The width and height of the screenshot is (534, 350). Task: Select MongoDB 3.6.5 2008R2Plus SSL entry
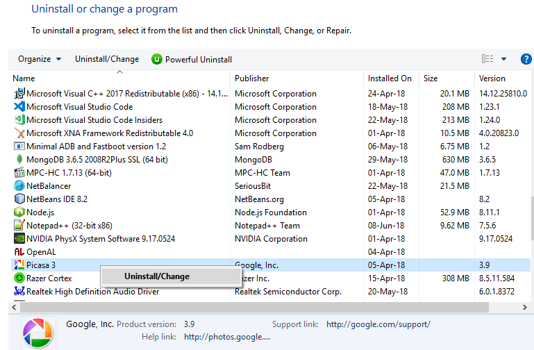(x=97, y=159)
